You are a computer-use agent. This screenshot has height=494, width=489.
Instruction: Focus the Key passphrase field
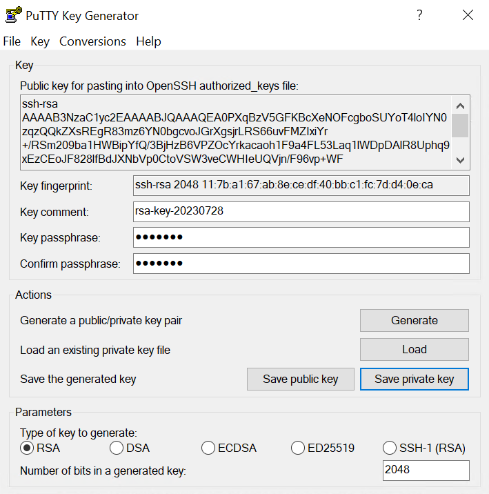click(301, 237)
